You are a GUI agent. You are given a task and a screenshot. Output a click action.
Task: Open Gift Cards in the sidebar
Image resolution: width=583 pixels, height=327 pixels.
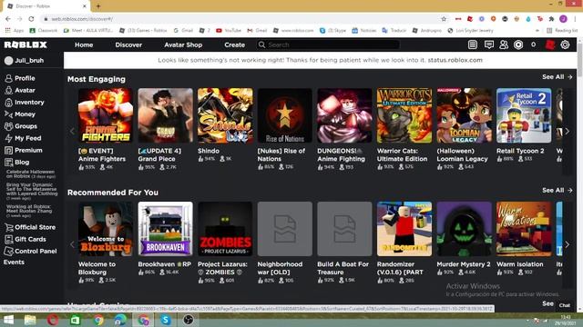point(26,239)
